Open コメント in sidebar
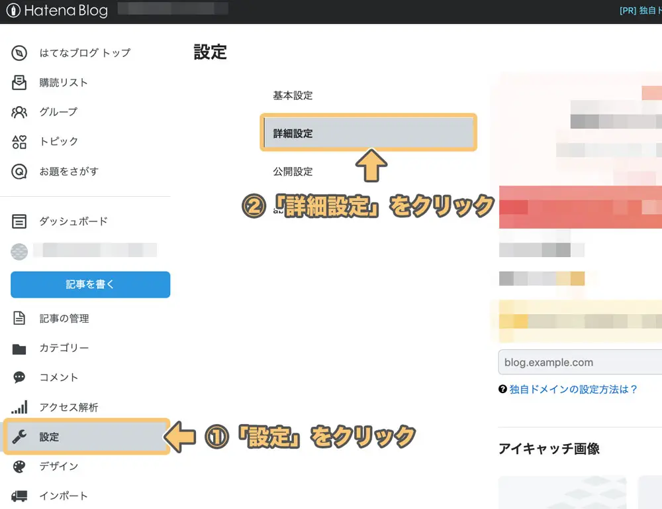 (59, 377)
